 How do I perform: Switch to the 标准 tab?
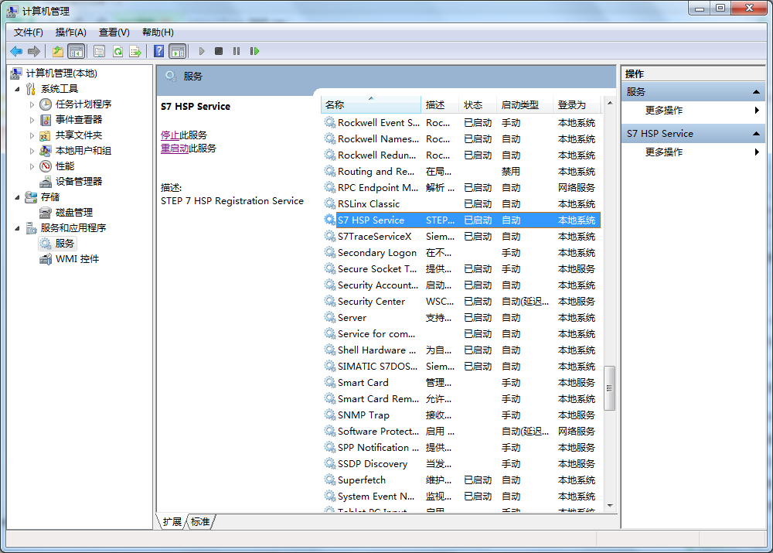pyautogui.click(x=200, y=522)
